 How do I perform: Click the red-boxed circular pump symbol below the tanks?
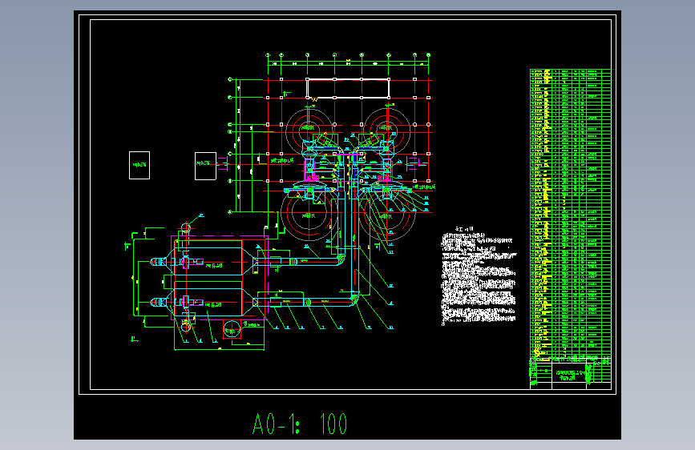pos(232,330)
